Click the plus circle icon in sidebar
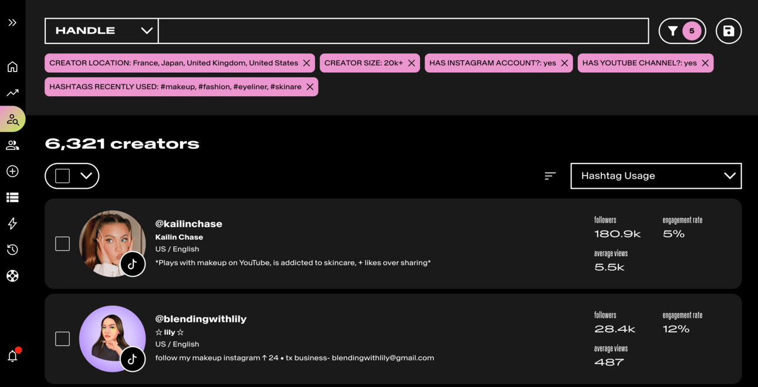758x387 pixels. click(x=12, y=171)
